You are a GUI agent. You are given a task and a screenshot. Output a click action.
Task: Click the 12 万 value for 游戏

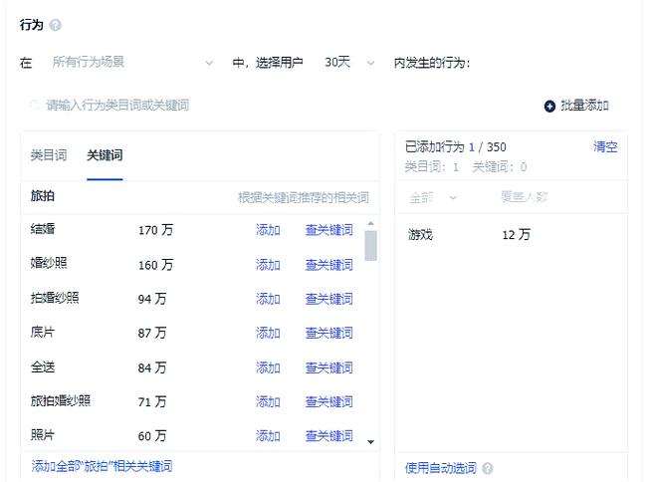coord(516,235)
